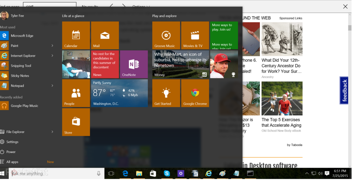Viewport: 353px width, 181px height.
Task: Open the Store icon on the taskbar
Action: tap(153, 173)
